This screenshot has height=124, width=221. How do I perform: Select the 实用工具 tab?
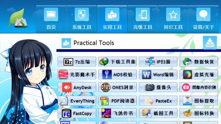112,19
